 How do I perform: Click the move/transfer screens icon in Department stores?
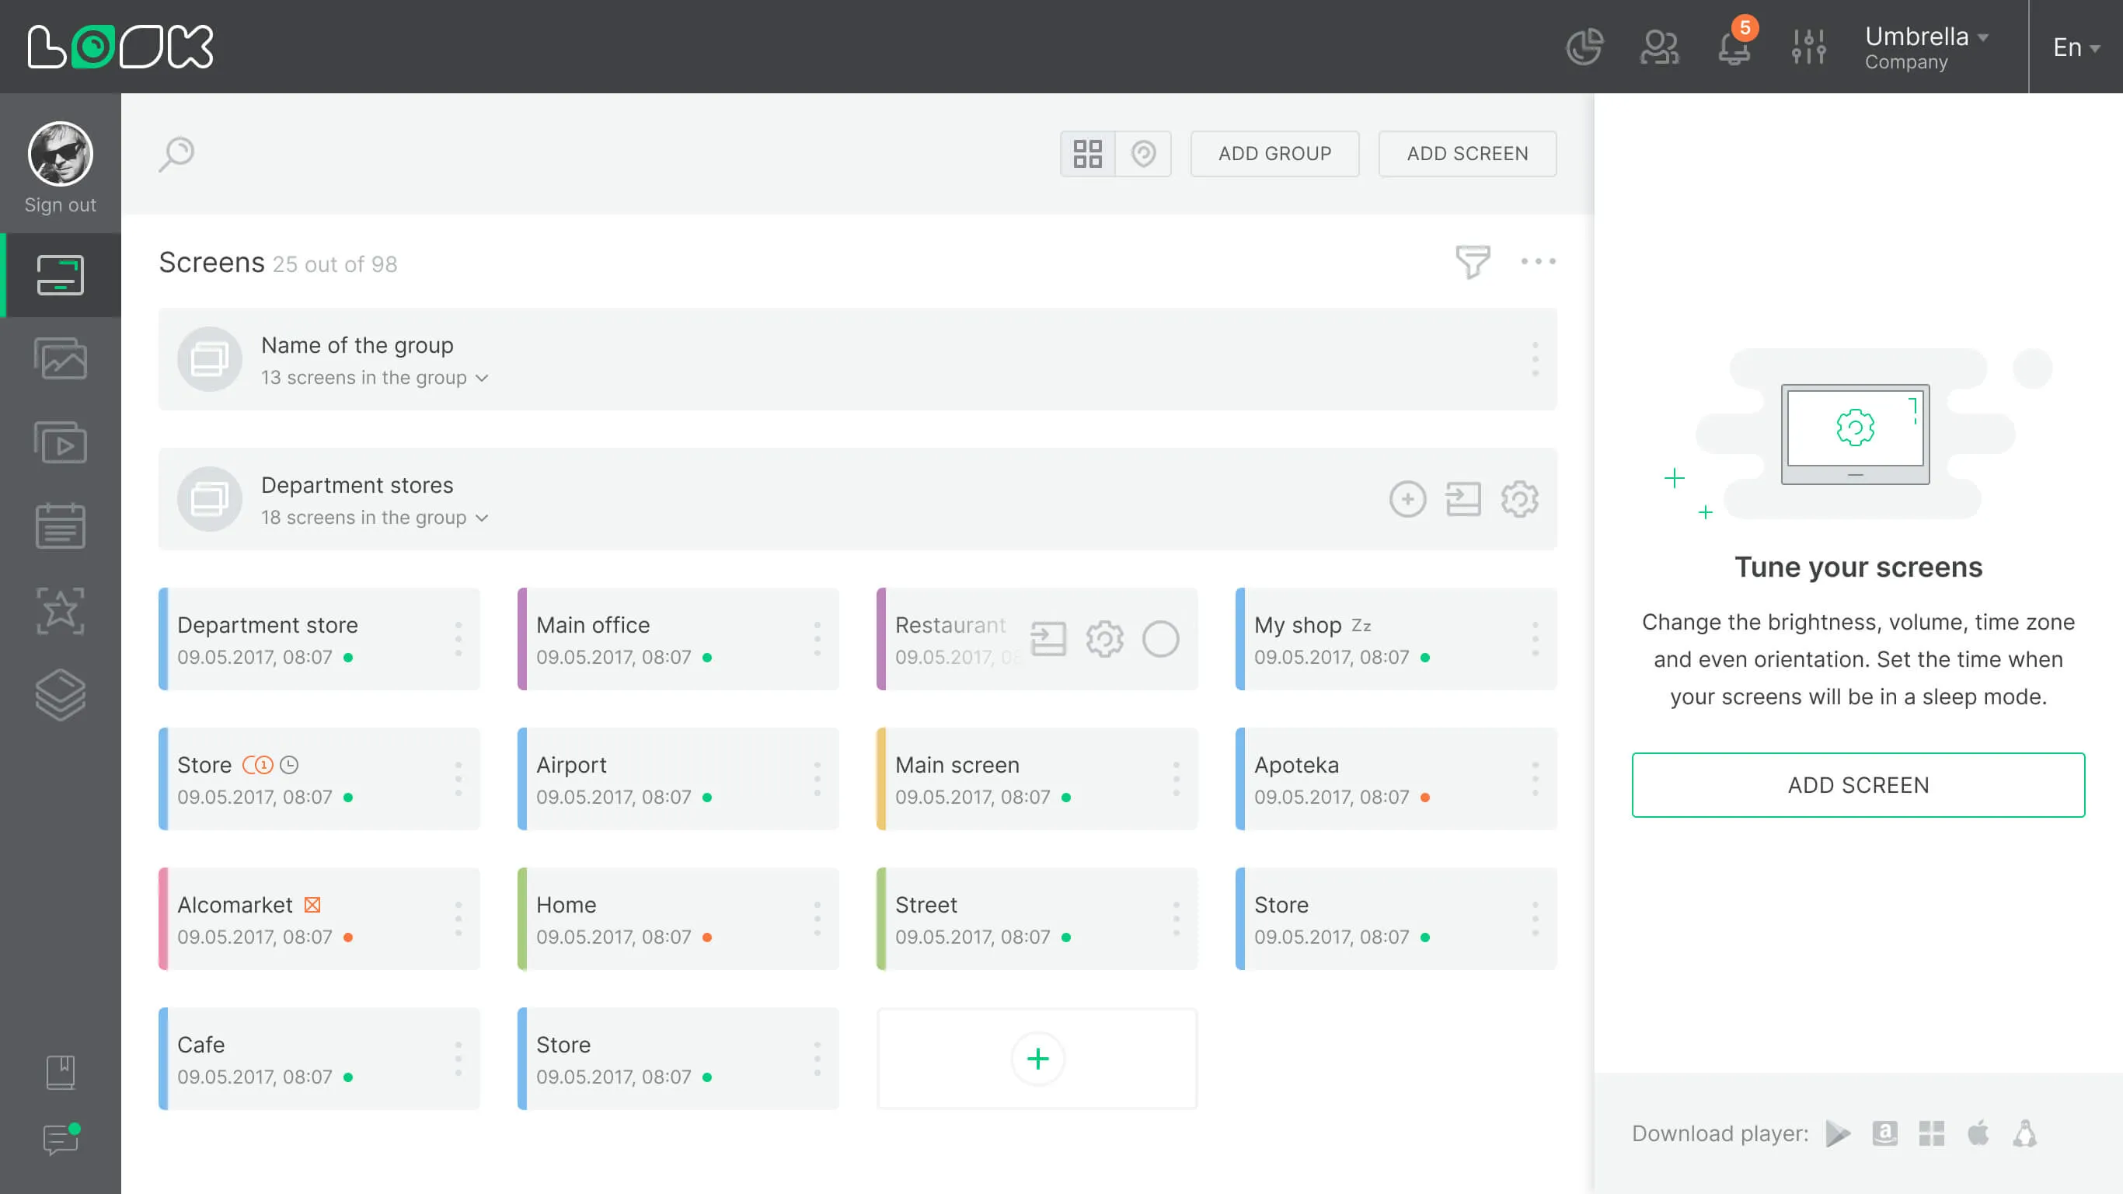click(1462, 498)
